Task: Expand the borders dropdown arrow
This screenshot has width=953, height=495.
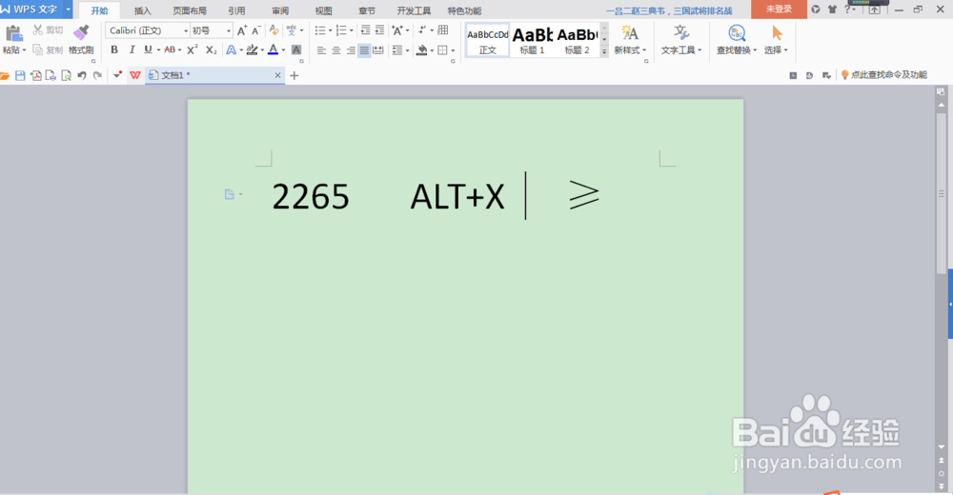Action: click(453, 50)
